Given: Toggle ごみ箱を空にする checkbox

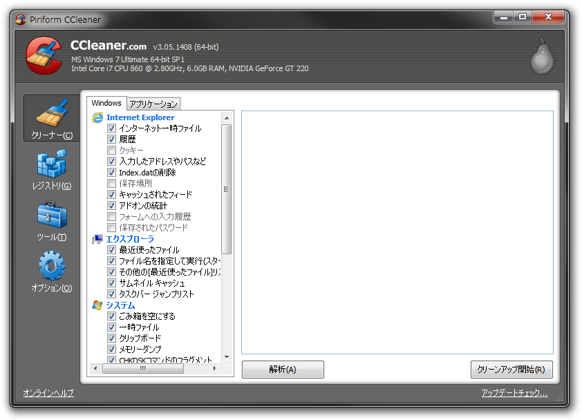Looking at the screenshot, I should pyautogui.click(x=111, y=316).
